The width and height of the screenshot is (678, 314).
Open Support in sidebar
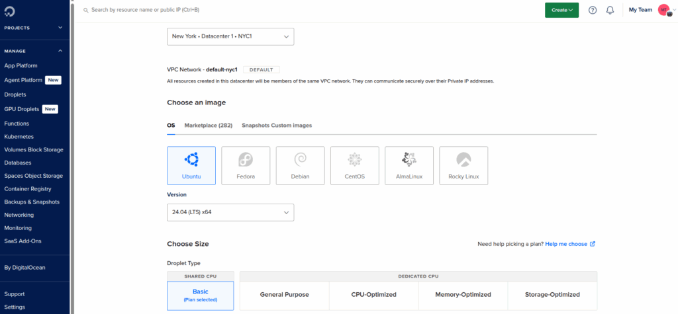tap(15, 294)
